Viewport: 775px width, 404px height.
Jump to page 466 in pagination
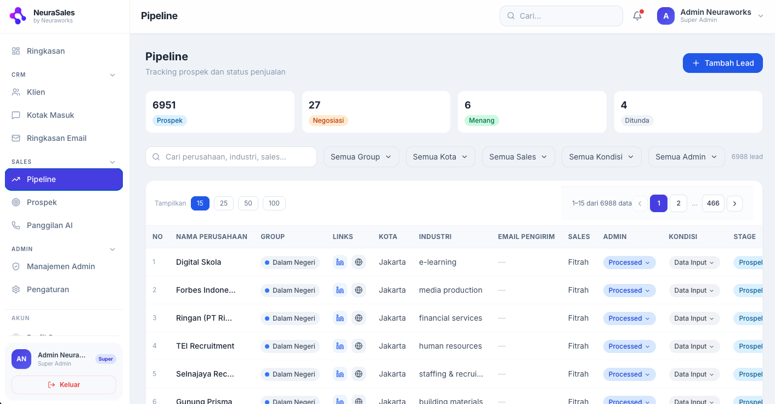713,203
